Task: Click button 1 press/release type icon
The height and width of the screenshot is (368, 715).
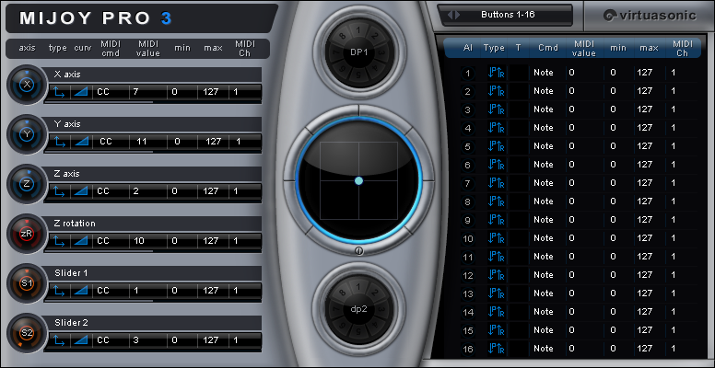Action: point(496,73)
